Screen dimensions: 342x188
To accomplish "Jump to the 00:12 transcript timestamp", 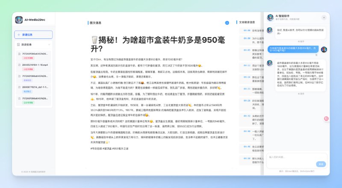I will pyautogui.click(x=247, y=65).
